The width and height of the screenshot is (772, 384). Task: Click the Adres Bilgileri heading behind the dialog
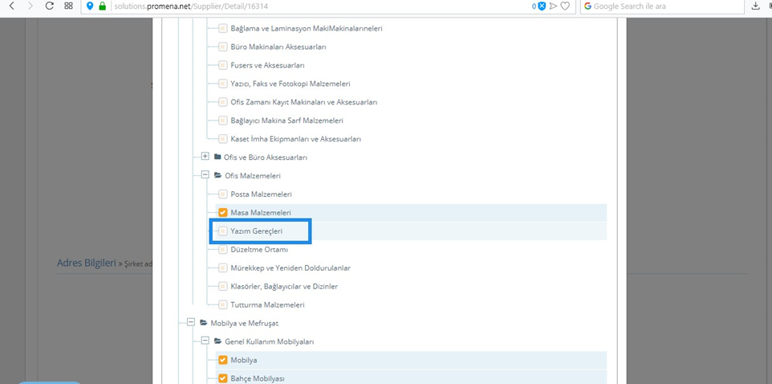[x=86, y=263]
